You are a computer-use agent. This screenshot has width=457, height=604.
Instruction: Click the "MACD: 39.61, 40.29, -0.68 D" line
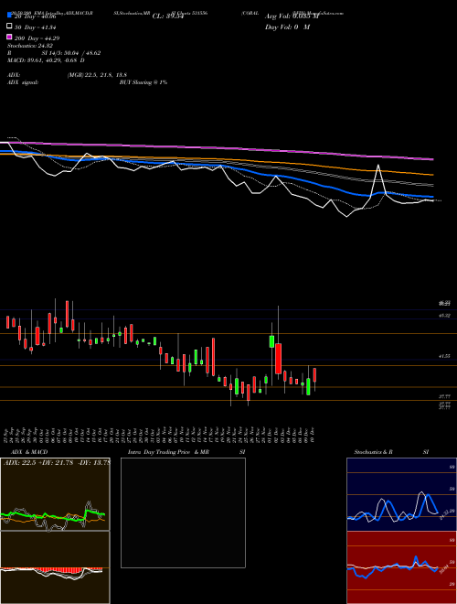tap(47, 60)
